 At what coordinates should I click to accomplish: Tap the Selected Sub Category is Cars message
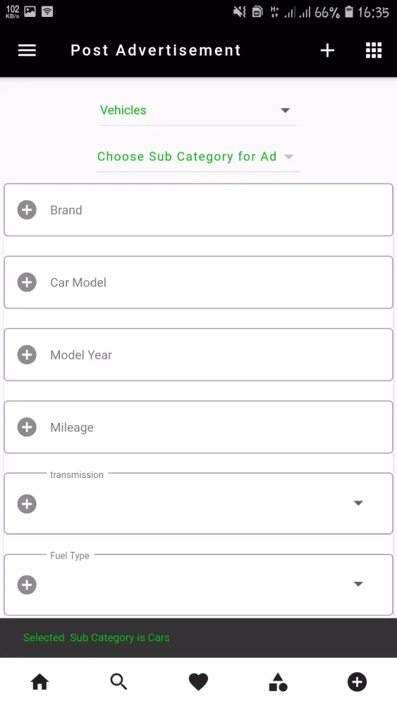tap(96, 638)
